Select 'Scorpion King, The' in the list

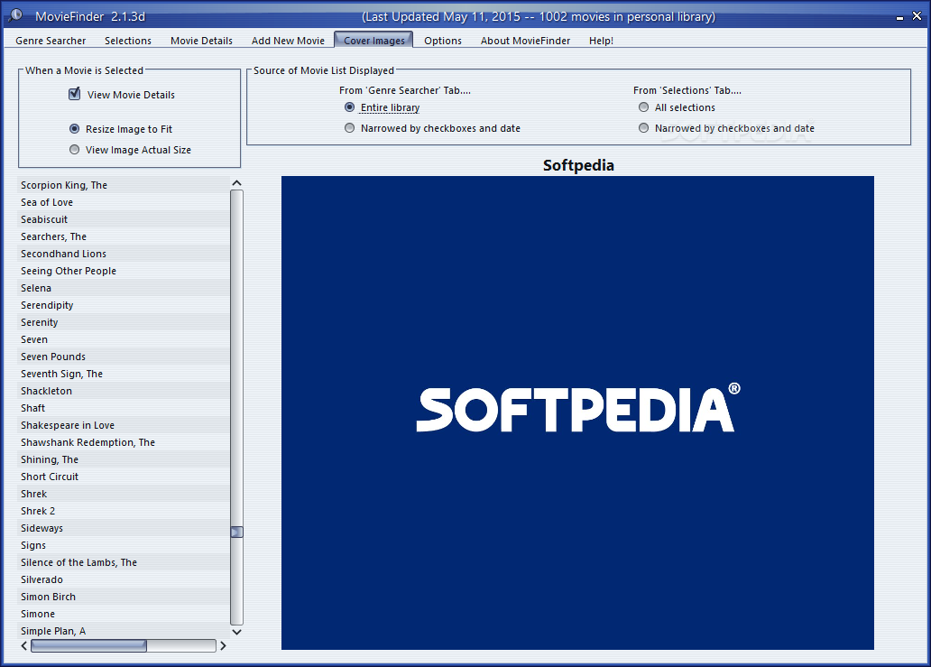coord(124,185)
